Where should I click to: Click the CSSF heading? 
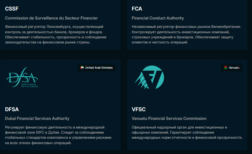click(x=12, y=9)
